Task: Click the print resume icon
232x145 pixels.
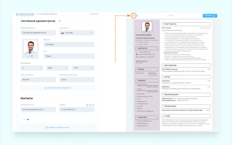Action: tap(134, 16)
